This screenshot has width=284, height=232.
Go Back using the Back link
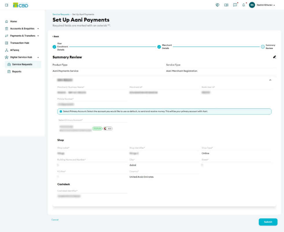point(56,36)
